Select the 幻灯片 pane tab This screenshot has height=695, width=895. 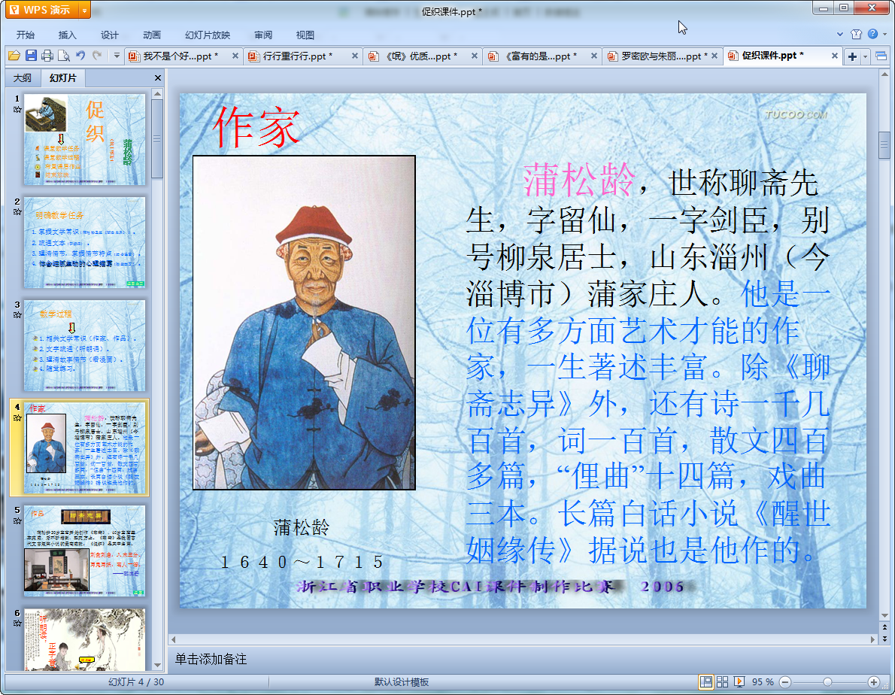[62, 77]
